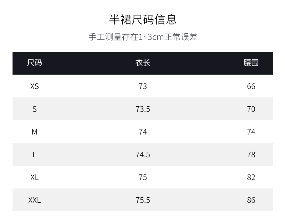Select the 75.5 length value for XXL

point(143,200)
